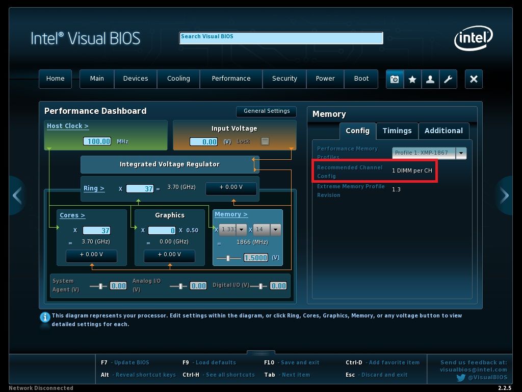Click Network Disconnected status text
522x392 pixels.
41,388
